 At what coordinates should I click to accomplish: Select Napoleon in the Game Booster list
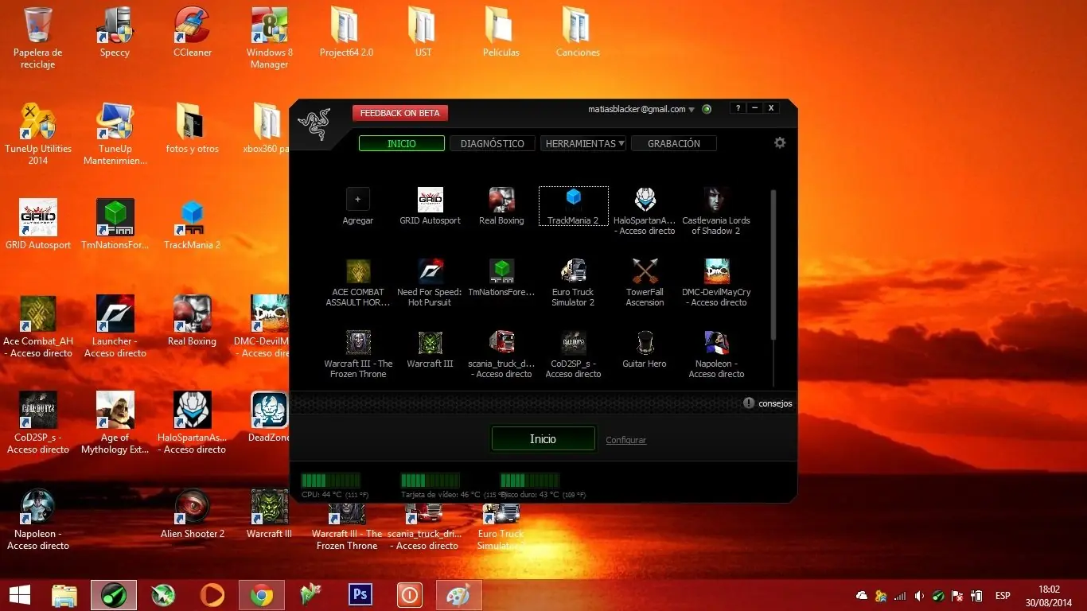pos(716,354)
